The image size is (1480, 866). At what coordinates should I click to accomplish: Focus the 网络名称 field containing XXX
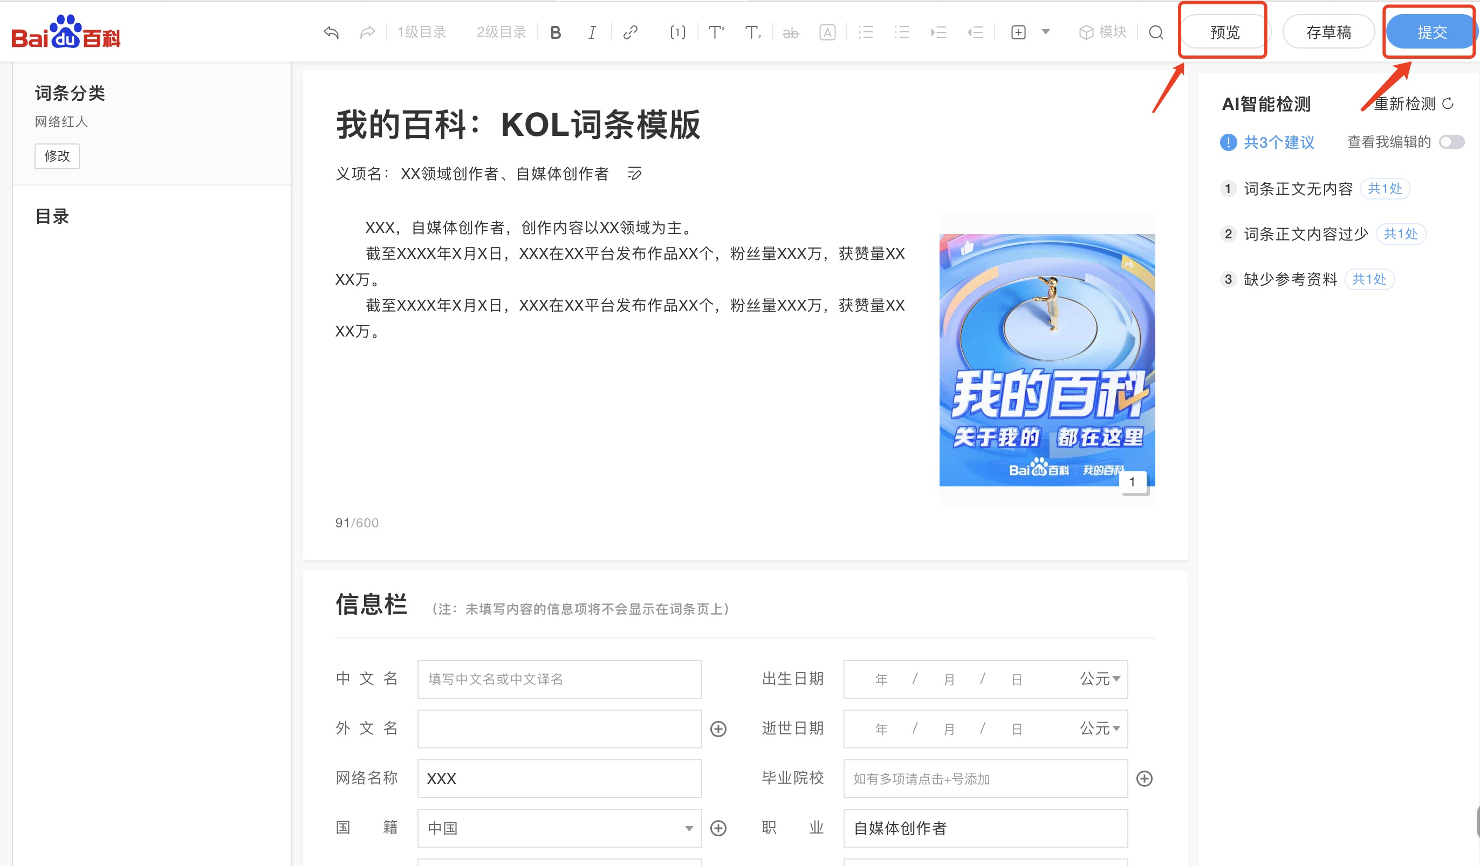click(x=560, y=779)
